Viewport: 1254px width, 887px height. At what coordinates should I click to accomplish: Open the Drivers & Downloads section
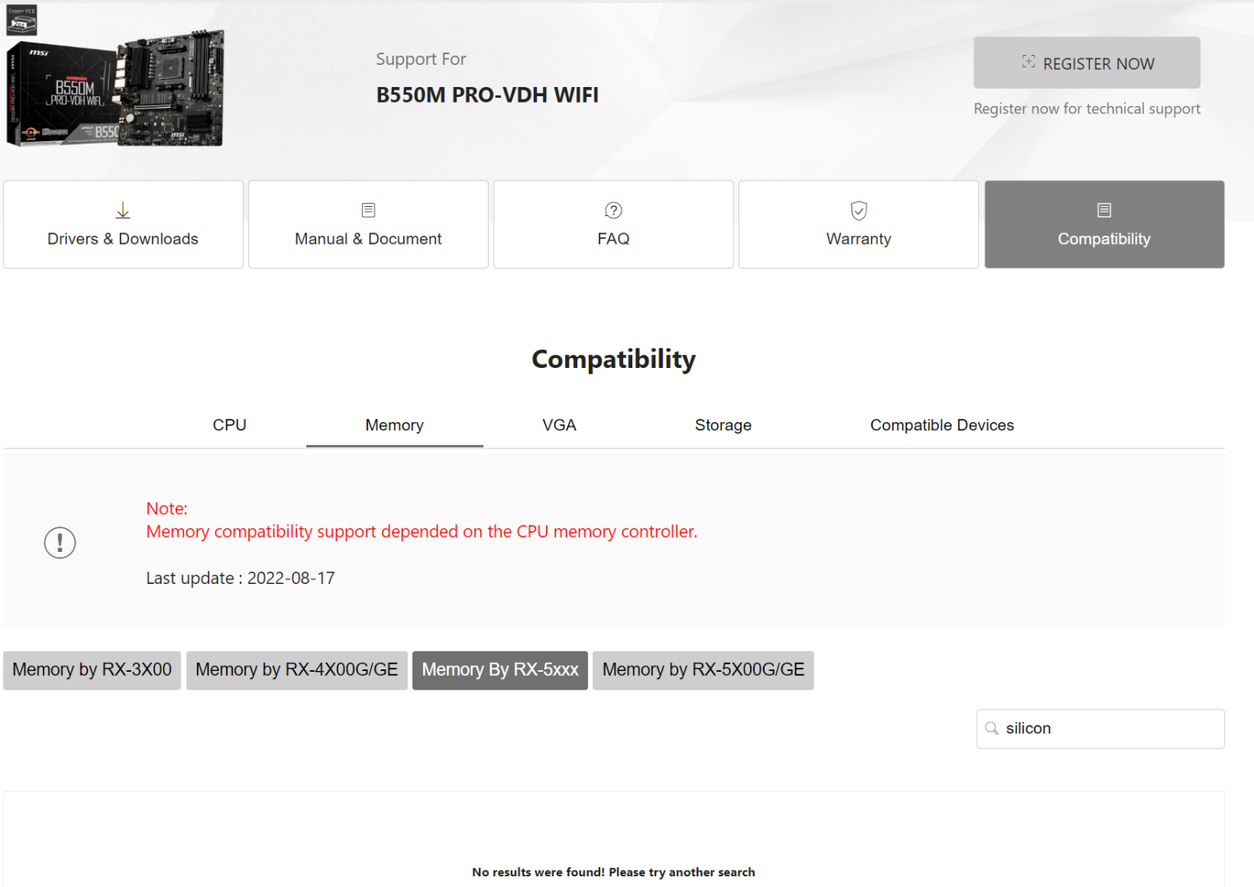point(123,224)
